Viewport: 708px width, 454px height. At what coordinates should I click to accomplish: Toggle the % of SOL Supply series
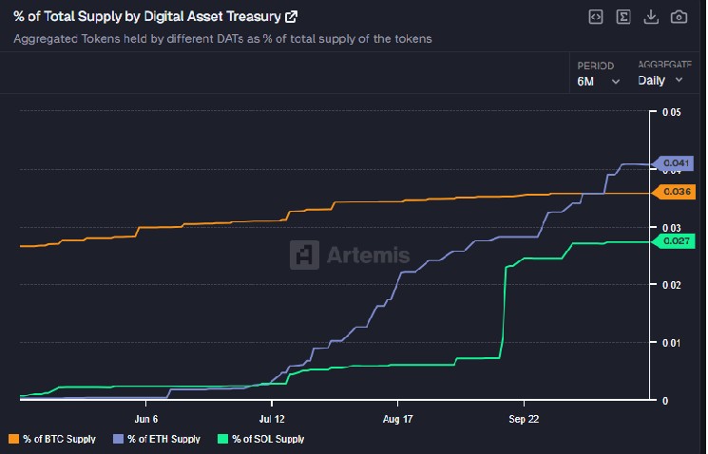pyautogui.click(x=260, y=439)
